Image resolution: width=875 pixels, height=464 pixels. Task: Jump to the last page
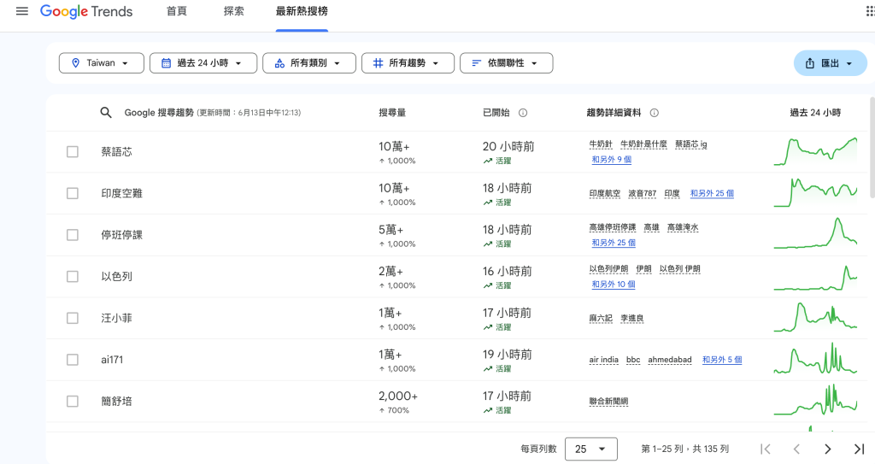click(x=860, y=449)
